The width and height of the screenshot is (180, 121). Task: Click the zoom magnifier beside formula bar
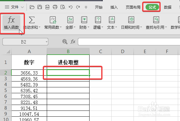[65, 42]
